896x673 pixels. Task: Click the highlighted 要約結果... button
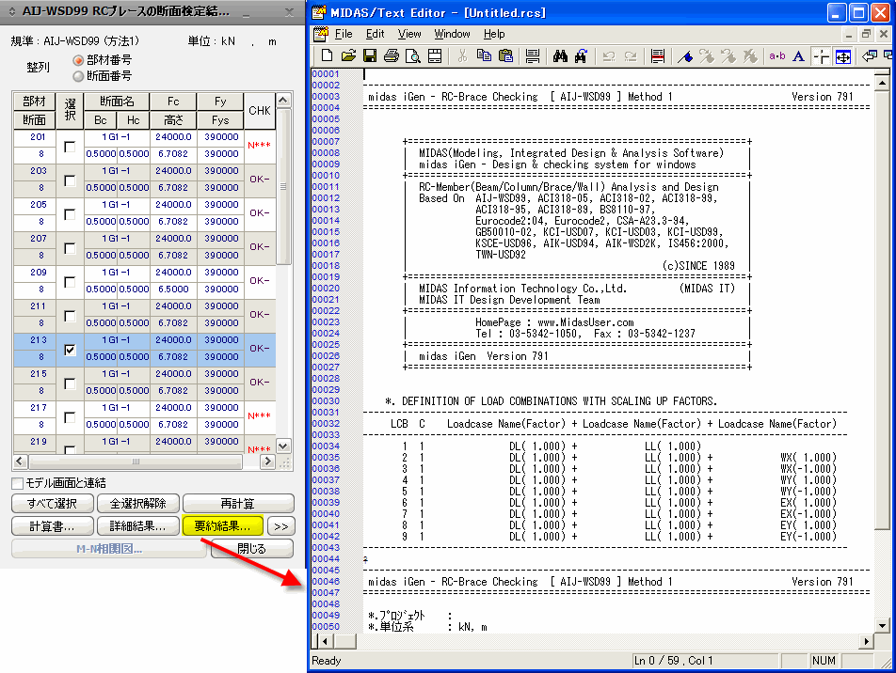tap(223, 526)
